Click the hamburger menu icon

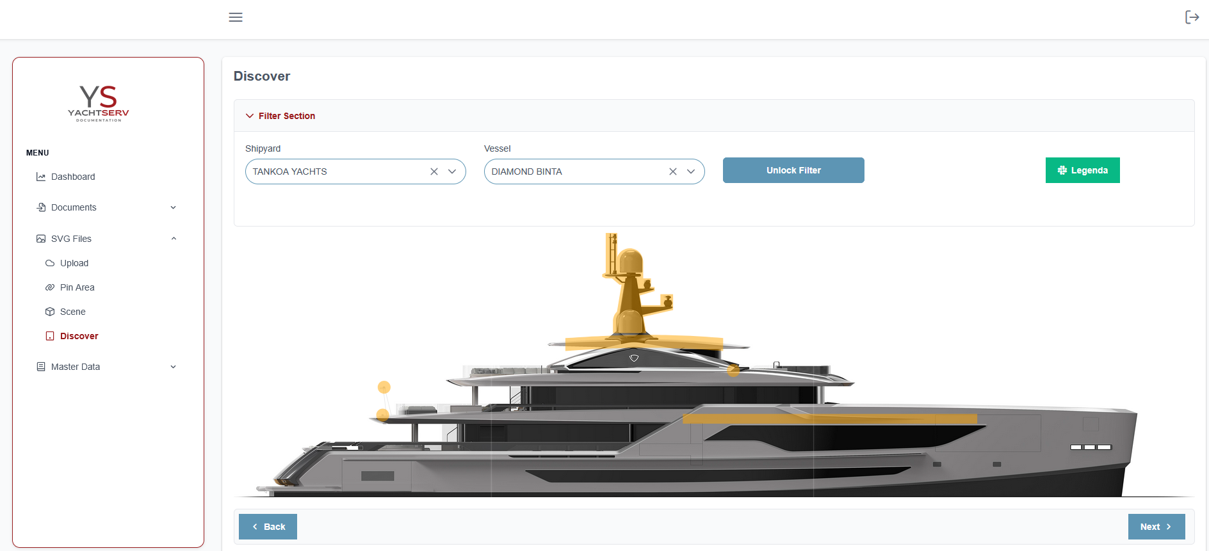click(x=236, y=17)
